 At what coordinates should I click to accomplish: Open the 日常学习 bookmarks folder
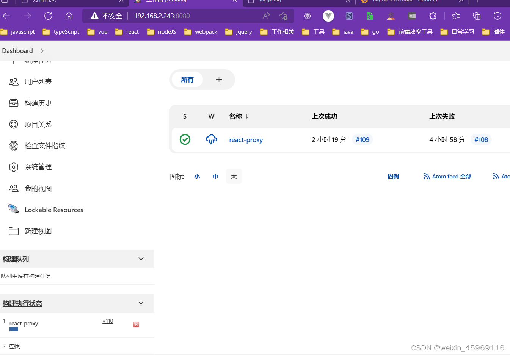pos(457,32)
